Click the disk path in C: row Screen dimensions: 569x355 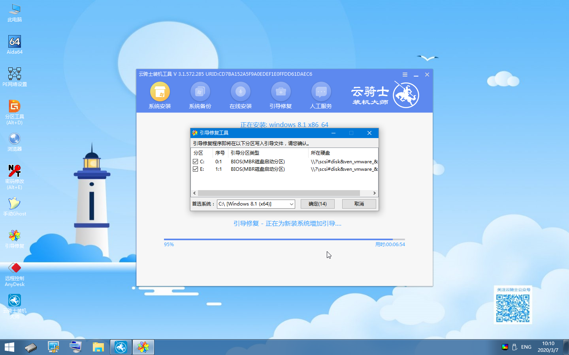coord(344,162)
